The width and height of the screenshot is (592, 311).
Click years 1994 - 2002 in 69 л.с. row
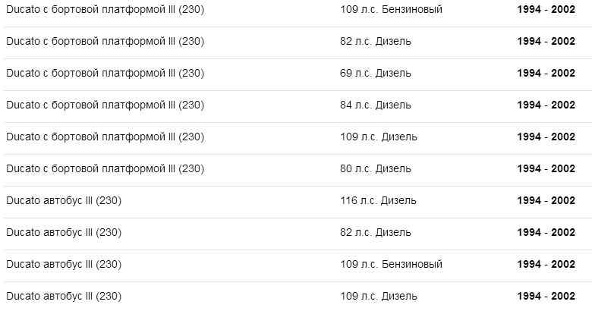click(546, 74)
